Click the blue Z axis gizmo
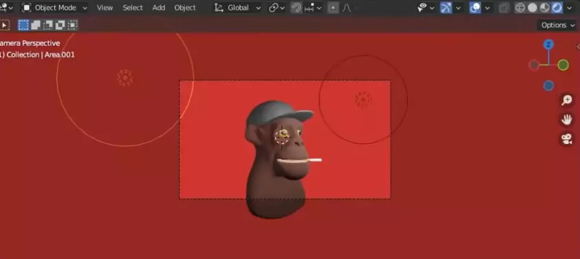 tap(548, 45)
